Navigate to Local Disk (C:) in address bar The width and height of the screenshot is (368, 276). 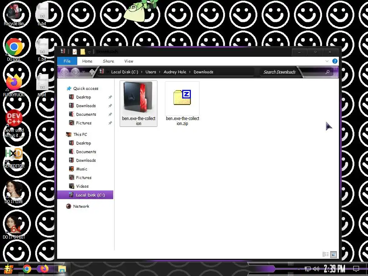point(125,72)
